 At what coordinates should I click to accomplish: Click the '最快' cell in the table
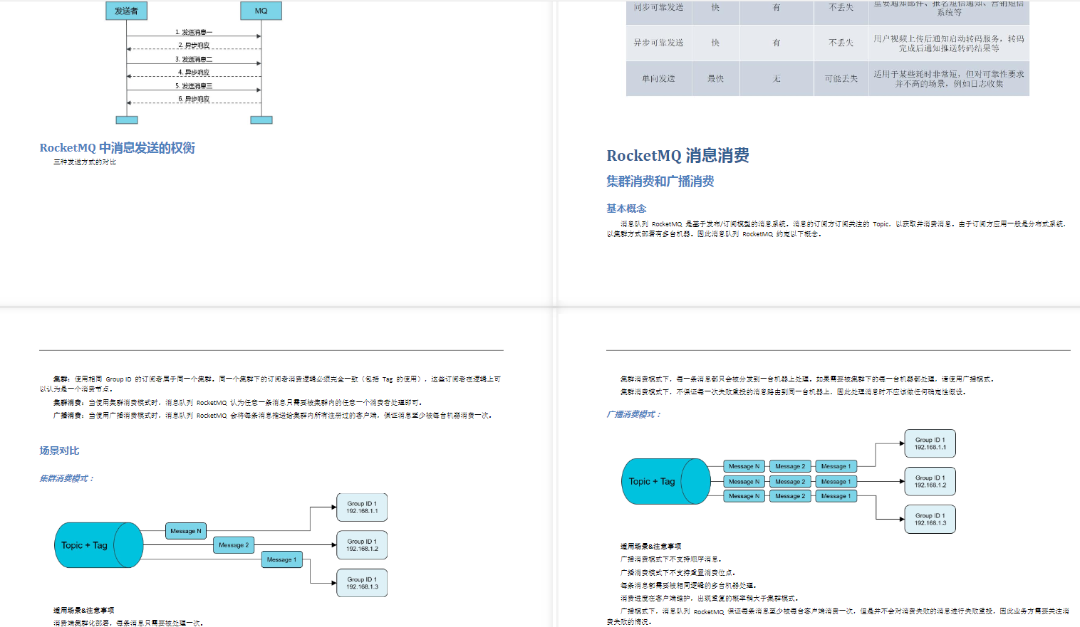(716, 78)
